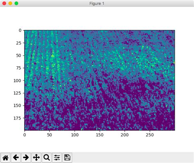Click the y-axis tick label 150
194x163 pixels.
(x=17, y=106)
